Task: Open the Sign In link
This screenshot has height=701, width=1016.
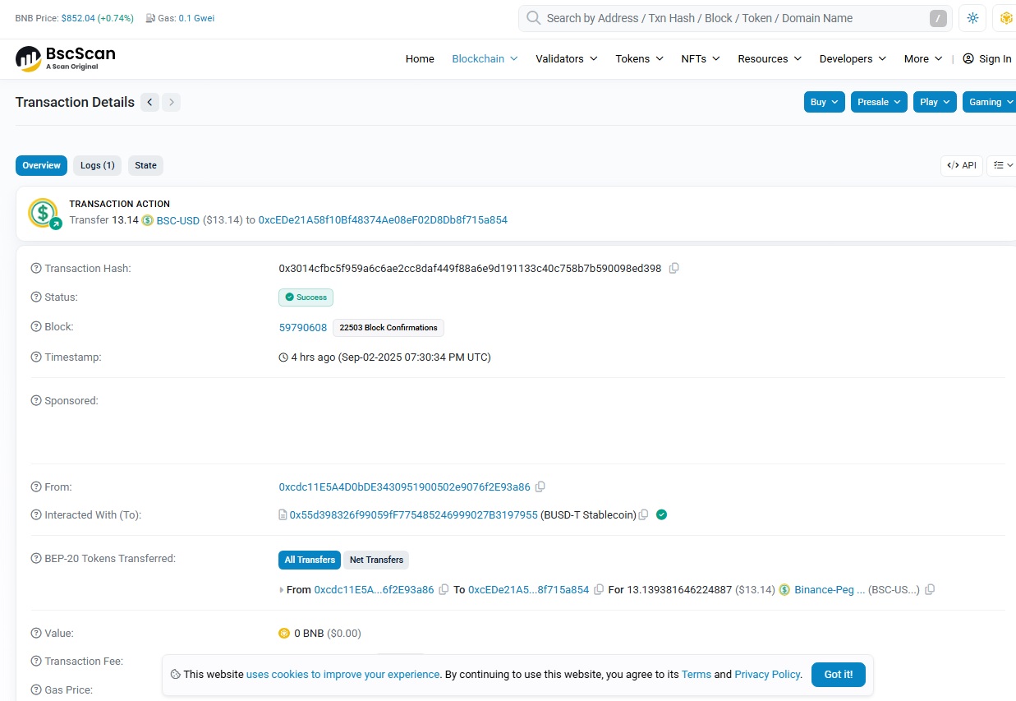Action: 987,59
